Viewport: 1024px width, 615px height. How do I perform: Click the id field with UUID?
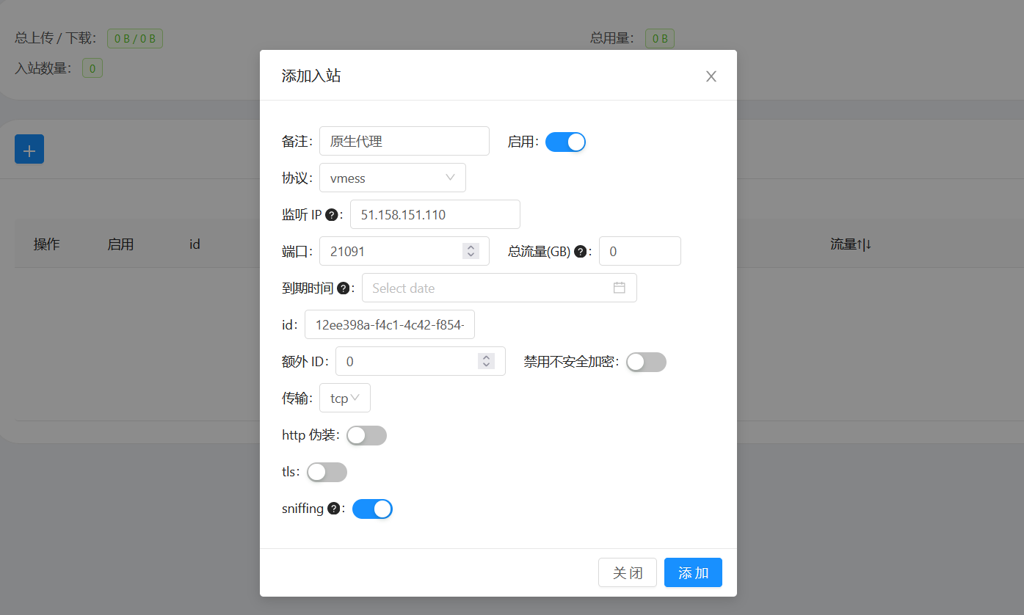(390, 324)
